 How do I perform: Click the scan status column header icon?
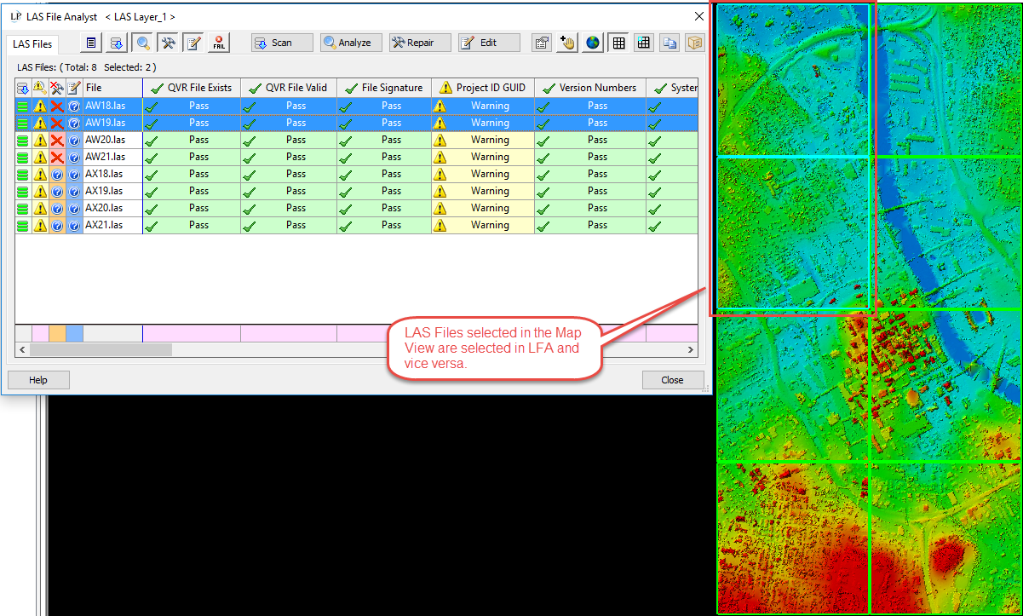23,88
